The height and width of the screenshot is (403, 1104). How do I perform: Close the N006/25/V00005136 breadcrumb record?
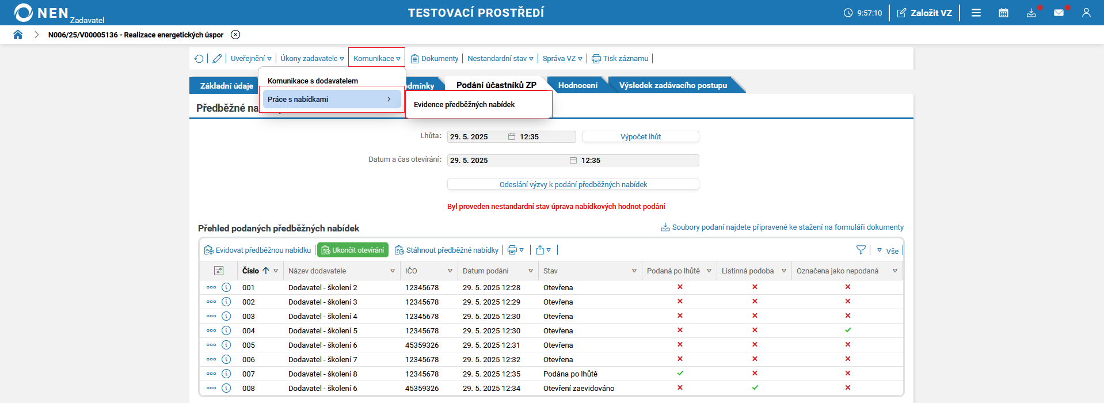(x=235, y=35)
